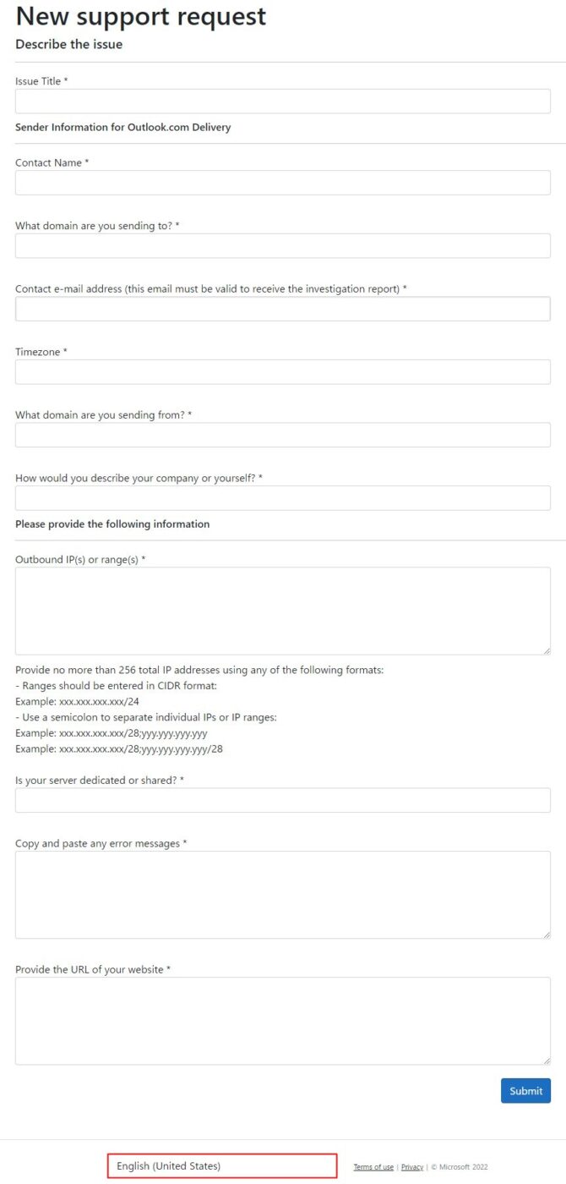Click the Contact e-mail address field
This screenshot has width=566, height=1184.
point(282,309)
